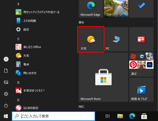Open Documents from the Start sidebar
The width and height of the screenshot is (158, 121).
6,71
